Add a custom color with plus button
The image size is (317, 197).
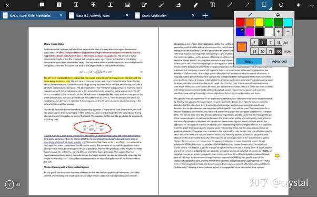[x=279, y=32]
